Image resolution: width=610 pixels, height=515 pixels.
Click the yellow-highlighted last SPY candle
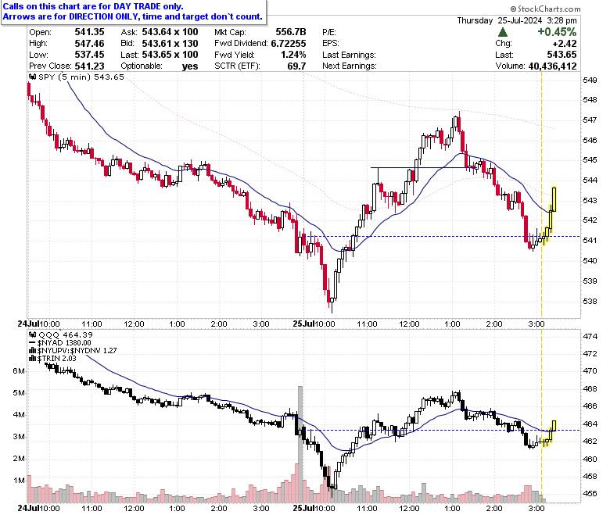tap(554, 199)
